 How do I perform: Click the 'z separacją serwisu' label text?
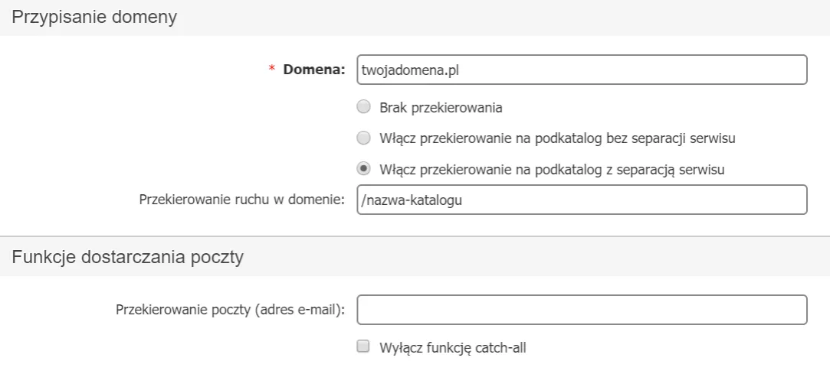(x=552, y=170)
